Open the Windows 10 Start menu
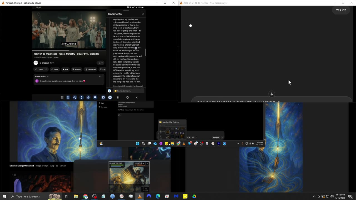356x200 pixels. pos(4,196)
